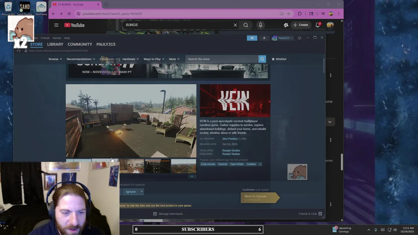Click inside the YouTube search field
Viewport: 418px width, 235px height.
click(178, 25)
